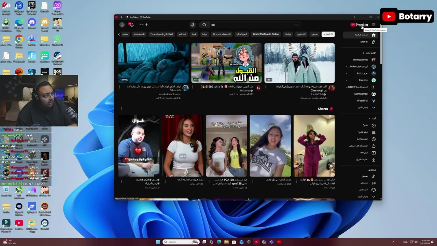Open options for rain sounds video
This screenshot has width=437, height=246.
pyautogui.click(x=119, y=87)
